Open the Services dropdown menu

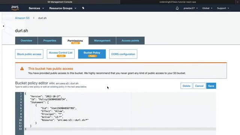(x=36, y=8)
